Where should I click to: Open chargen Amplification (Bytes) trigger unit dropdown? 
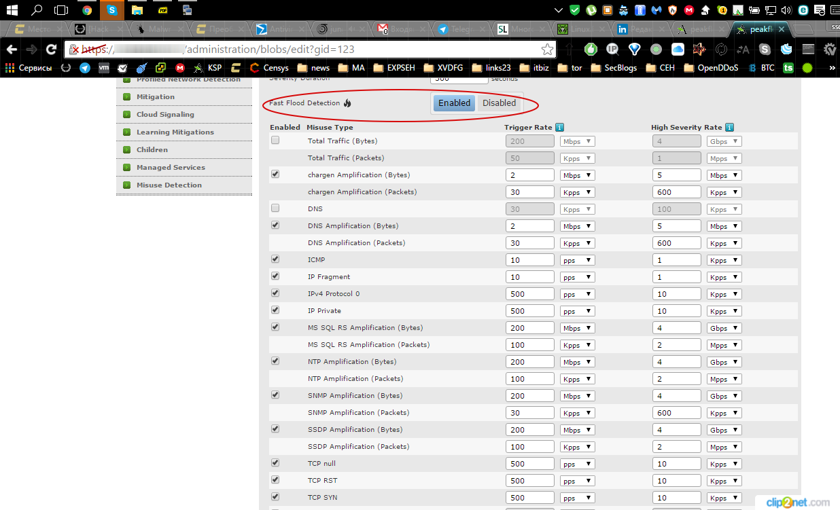tap(578, 175)
